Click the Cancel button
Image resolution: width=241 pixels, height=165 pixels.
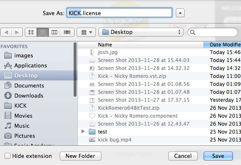(x=183, y=156)
